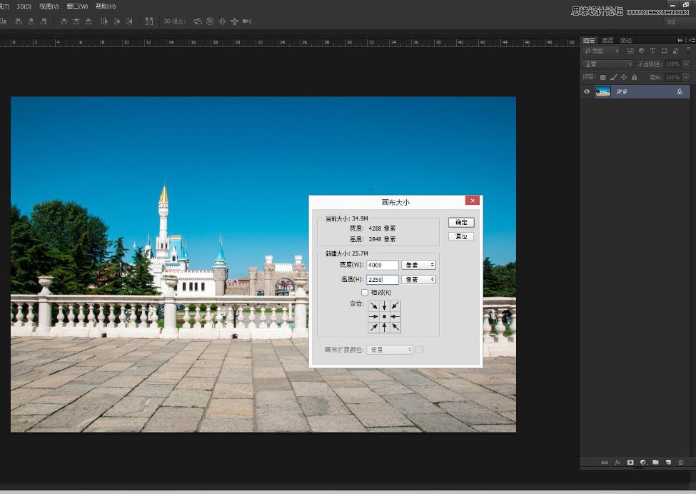696x494 pixels.
Task: Click distribute left edges icon
Action: click(104, 21)
